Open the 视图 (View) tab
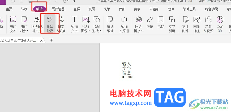Image resolution: width=231 pixels, height=112 pixels. [92, 9]
